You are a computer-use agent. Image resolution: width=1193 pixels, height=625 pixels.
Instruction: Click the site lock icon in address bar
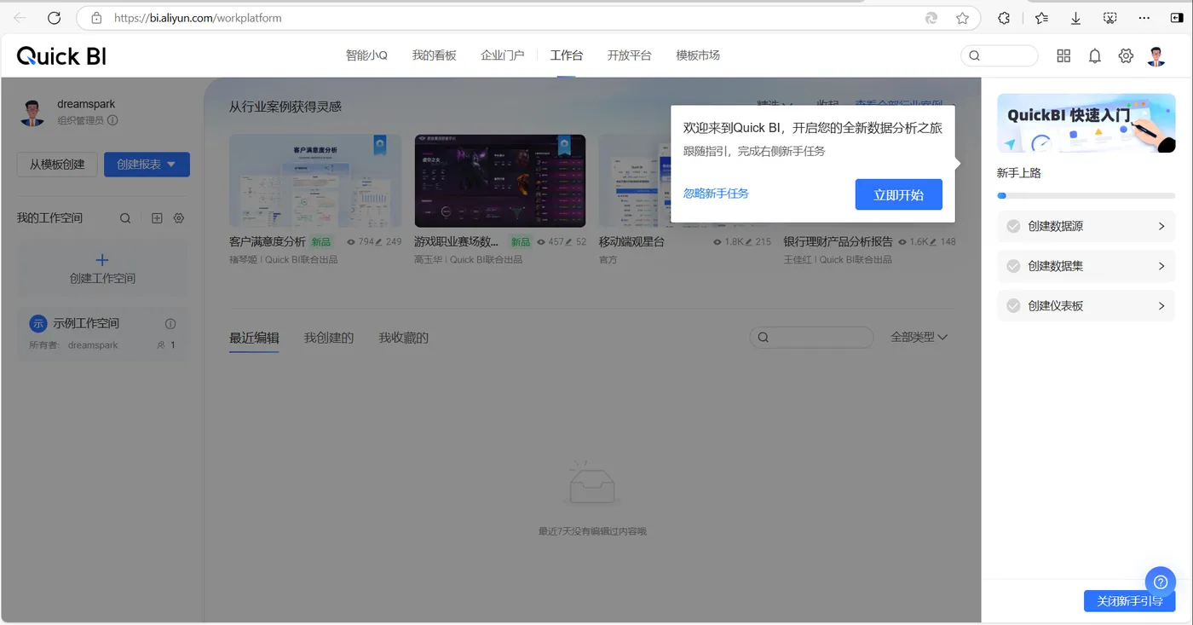click(96, 18)
